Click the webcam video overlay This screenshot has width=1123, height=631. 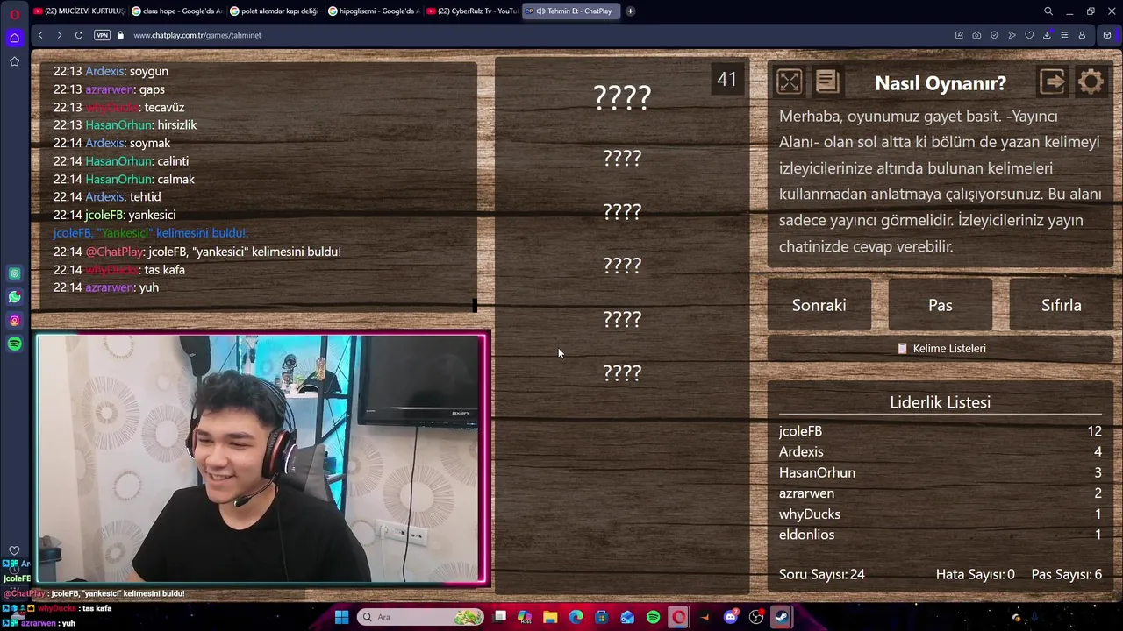coord(261,458)
